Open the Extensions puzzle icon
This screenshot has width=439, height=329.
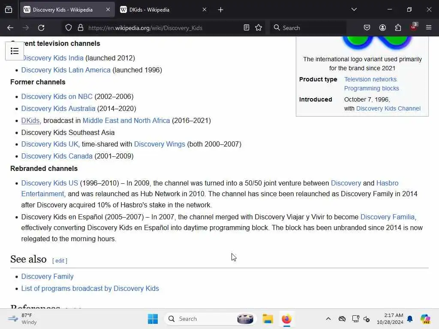tap(398, 28)
